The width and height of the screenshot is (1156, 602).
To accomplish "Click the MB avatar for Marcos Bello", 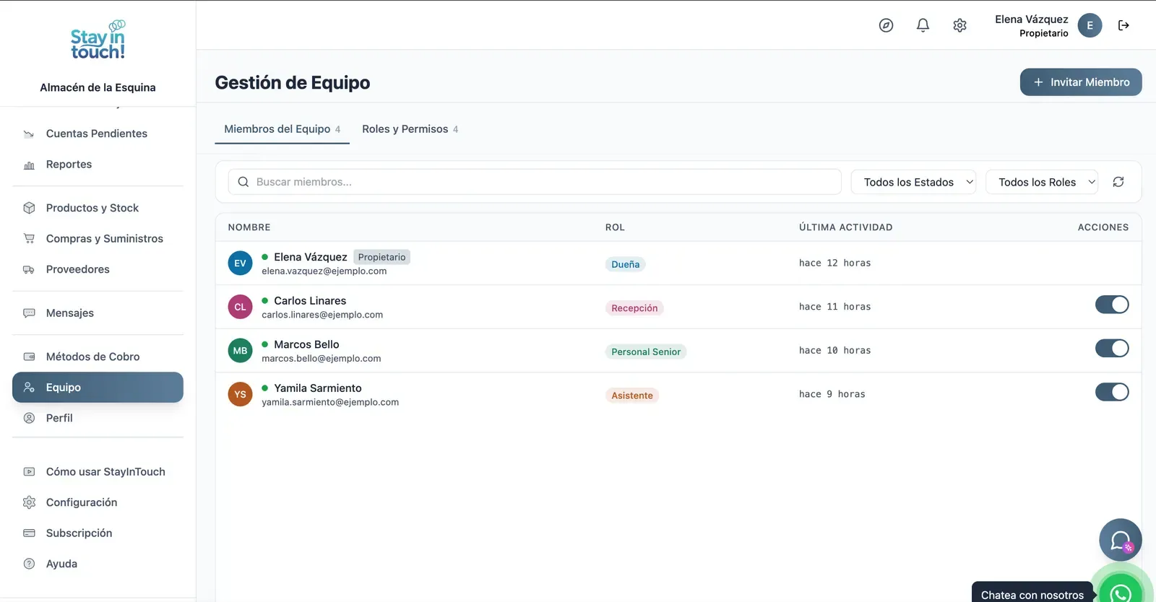I will point(240,351).
